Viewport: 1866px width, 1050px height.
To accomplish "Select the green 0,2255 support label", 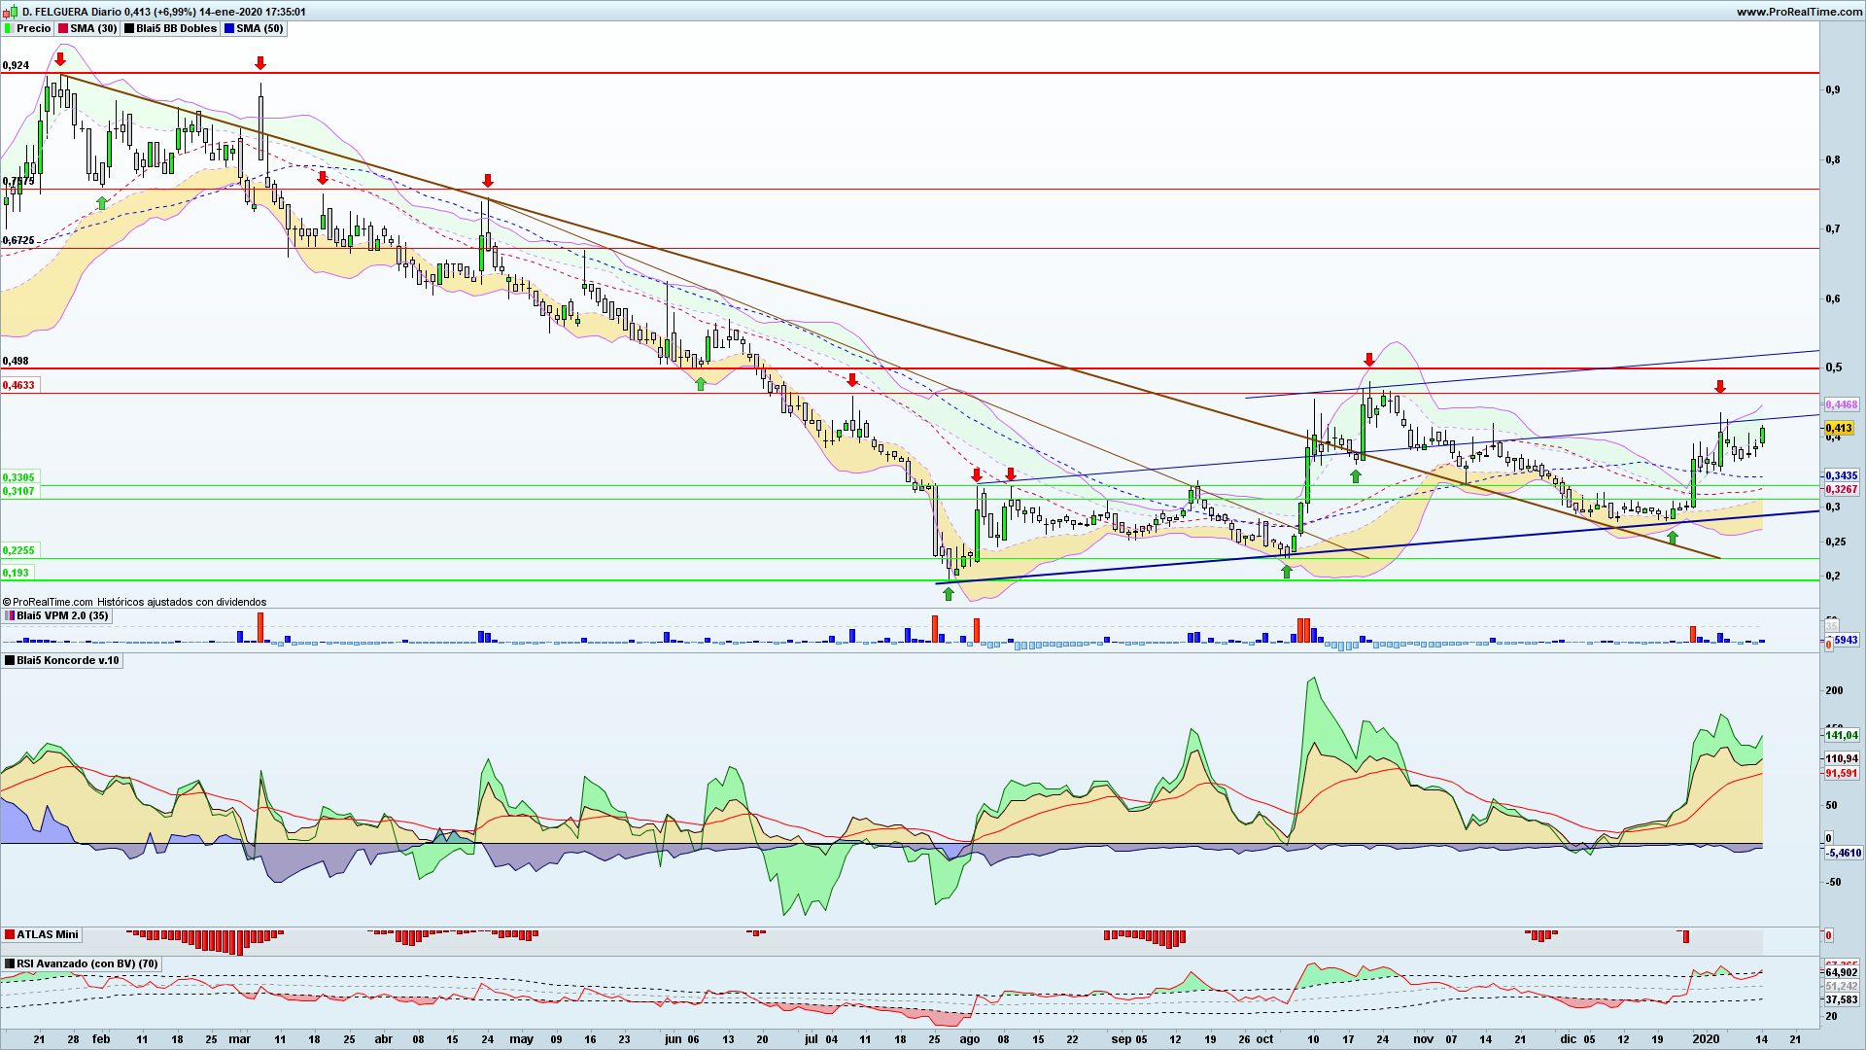I will [x=18, y=550].
